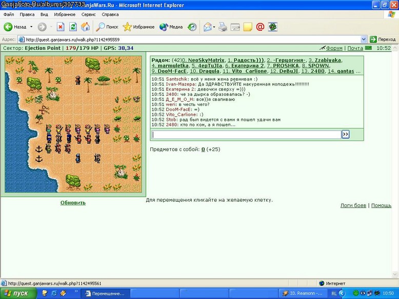Open the Mail envelope dropdown arrow
Viewport: 399px width, 299px height.
point(214,27)
